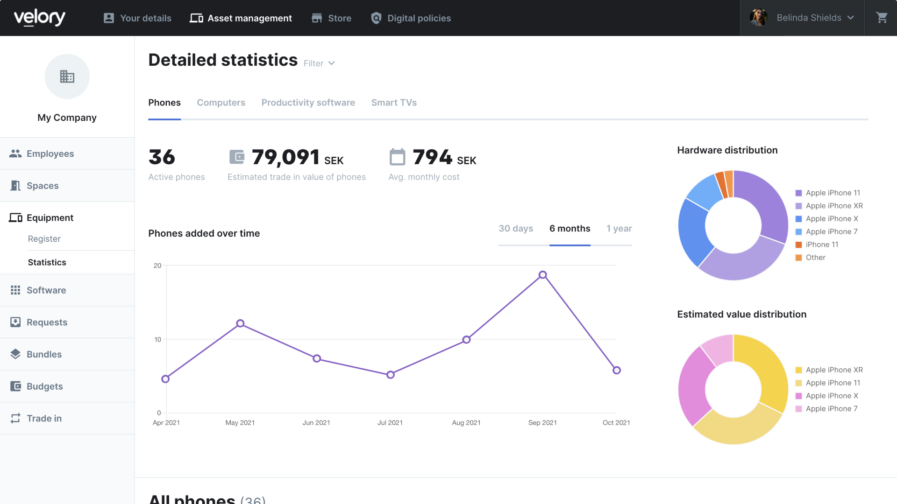Screen dimensions: 897x504
Task: Select the 6 months time range
Action: [570, 229]
